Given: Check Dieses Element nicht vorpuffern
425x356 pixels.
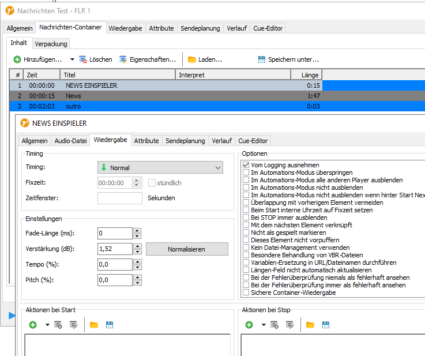Looking at the screenshot, I should [246, 240].
